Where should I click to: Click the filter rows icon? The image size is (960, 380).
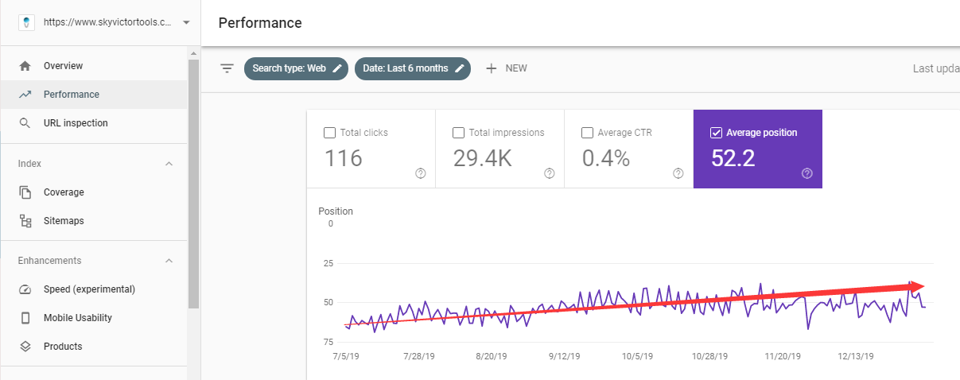coord(227,68)
